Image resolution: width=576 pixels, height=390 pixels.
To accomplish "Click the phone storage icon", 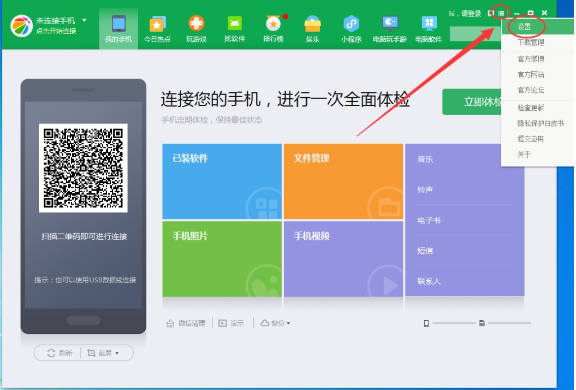I will pyautogui.click(x=426, y=323).
